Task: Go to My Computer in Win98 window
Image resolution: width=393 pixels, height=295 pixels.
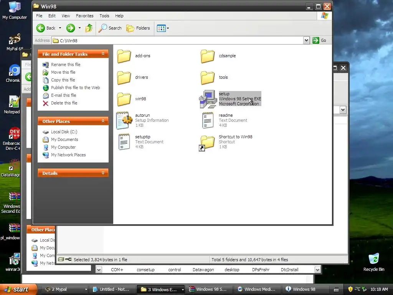Action: coord(63,147)
